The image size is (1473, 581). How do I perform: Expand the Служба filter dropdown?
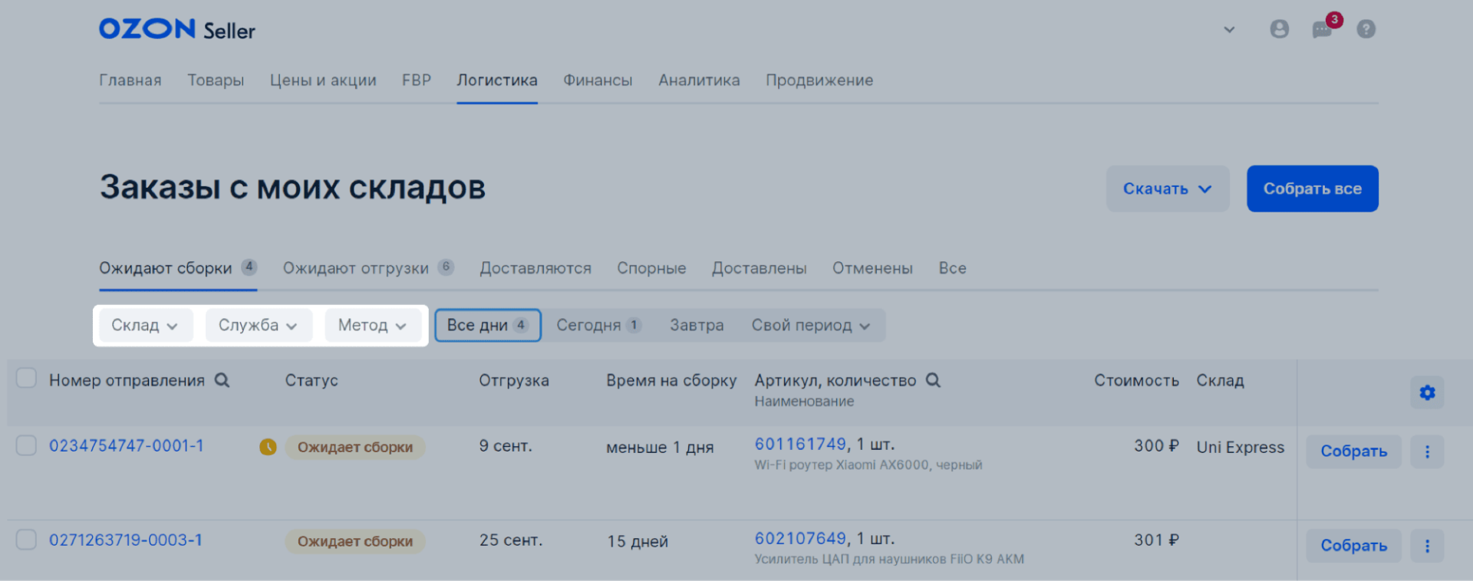click(258, 326)
